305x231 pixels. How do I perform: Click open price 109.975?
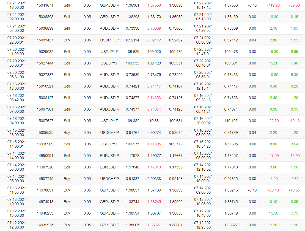[x=133, y=144]
